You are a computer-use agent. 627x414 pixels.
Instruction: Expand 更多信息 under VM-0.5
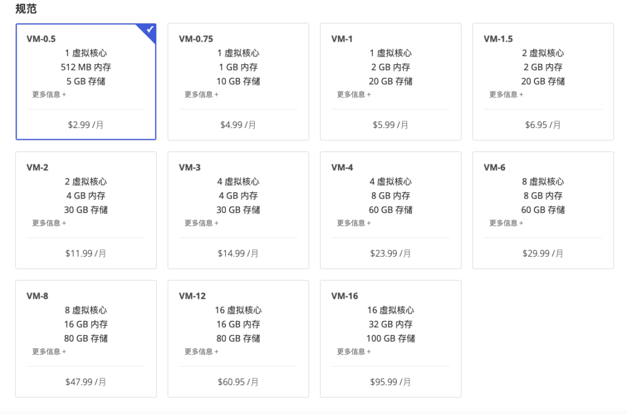pyautogui.click(x=49, y=94)
